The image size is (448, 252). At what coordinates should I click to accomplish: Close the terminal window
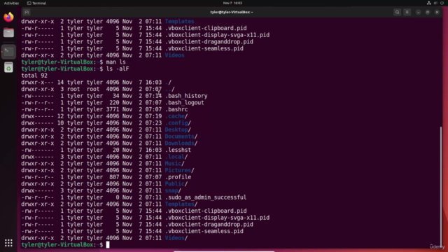pos(437,13)
